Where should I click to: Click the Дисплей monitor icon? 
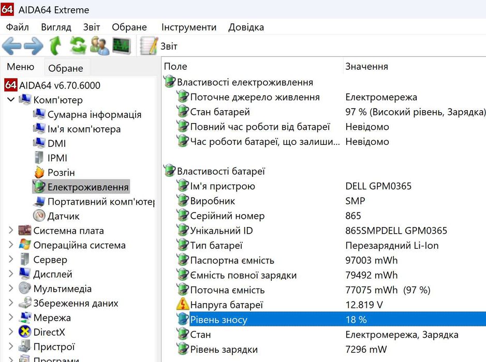[25, 274]
